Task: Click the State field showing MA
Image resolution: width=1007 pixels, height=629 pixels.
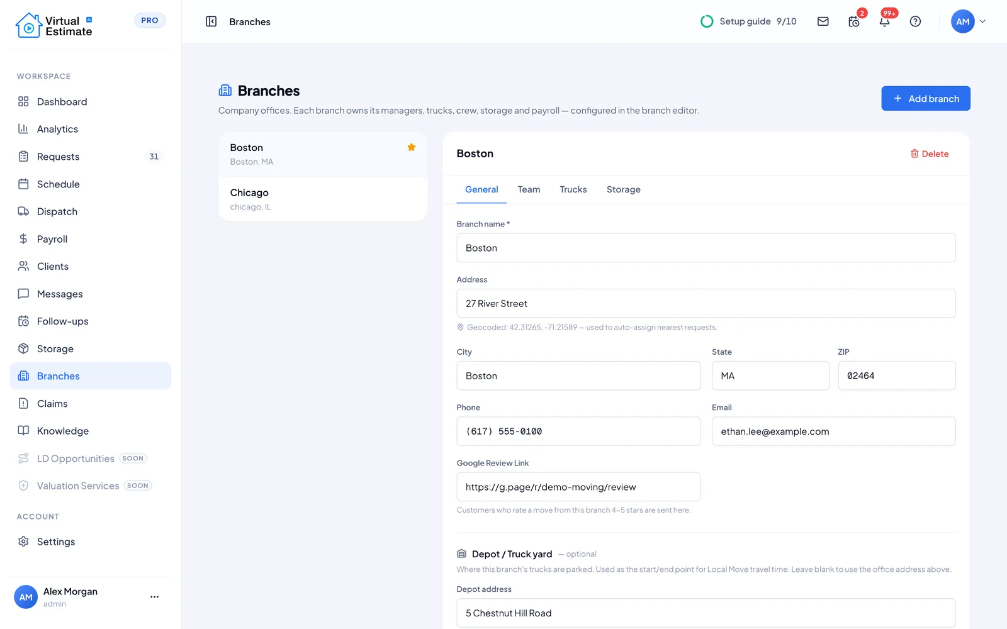Action: coord(770,376)
